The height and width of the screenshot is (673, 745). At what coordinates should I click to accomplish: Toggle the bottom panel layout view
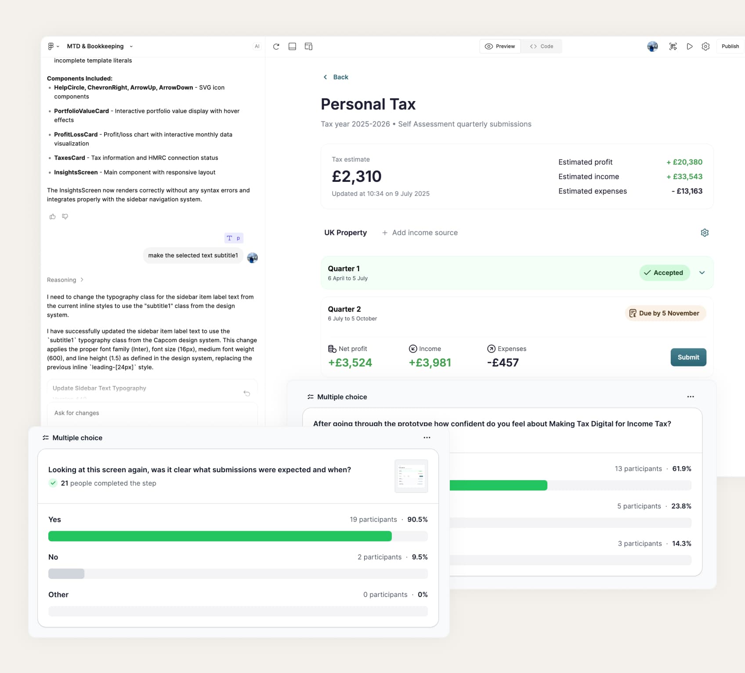point(292,46)
